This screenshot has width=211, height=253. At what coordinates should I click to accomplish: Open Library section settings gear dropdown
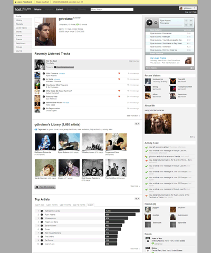coord(137,124)
